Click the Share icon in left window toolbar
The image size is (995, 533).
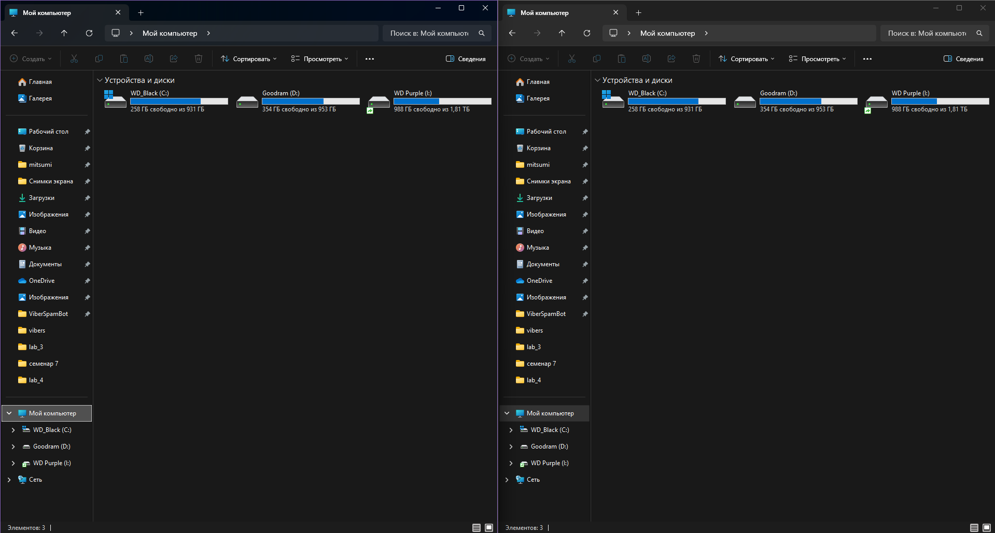(x=174, y=59)
